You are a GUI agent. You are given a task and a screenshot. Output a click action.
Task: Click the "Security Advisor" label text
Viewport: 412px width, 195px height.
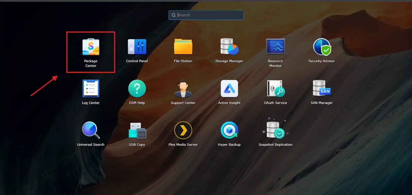pos(322,61)
